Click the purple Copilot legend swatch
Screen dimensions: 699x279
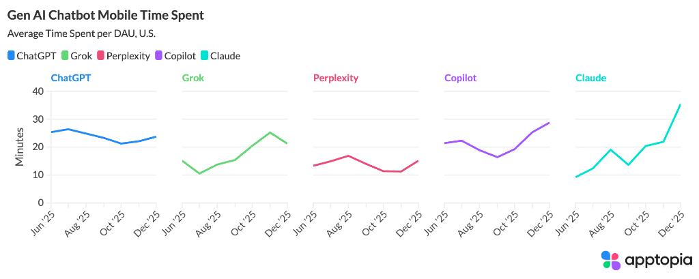pos(159,56)
